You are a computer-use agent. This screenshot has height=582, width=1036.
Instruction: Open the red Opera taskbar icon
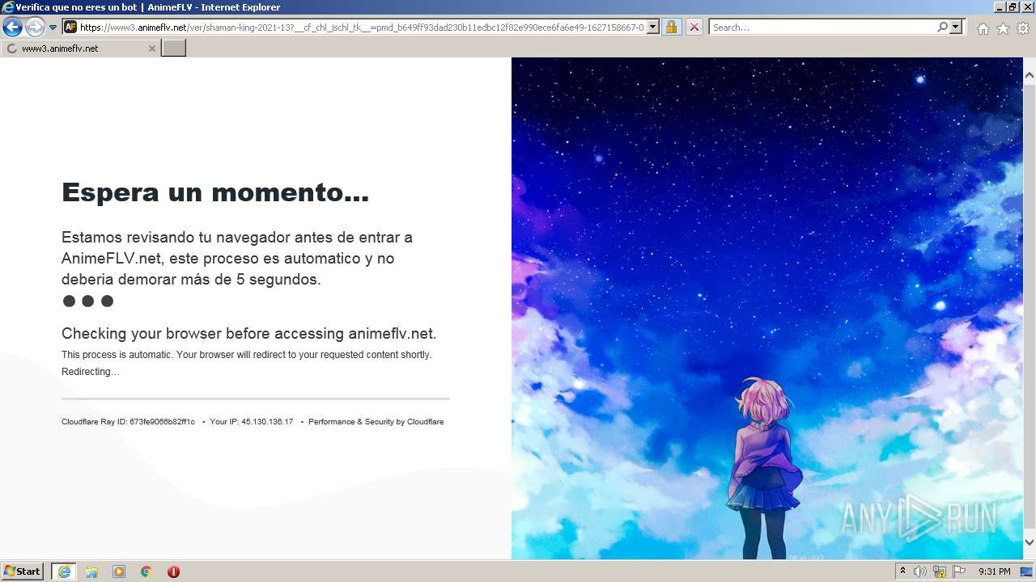(173, 571)
